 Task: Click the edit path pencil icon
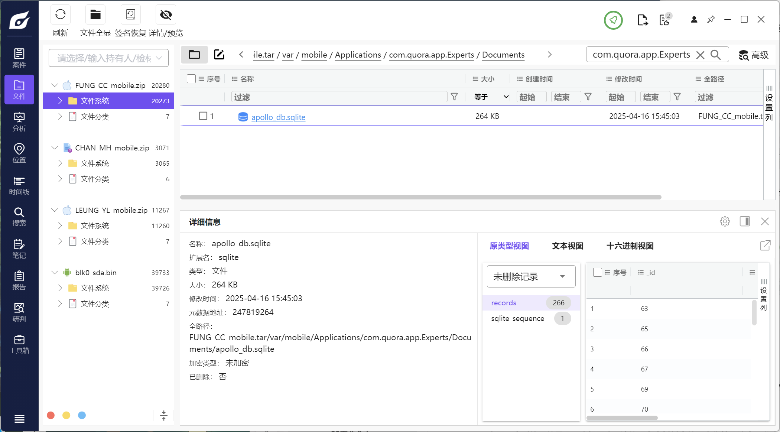click(219, 55)
